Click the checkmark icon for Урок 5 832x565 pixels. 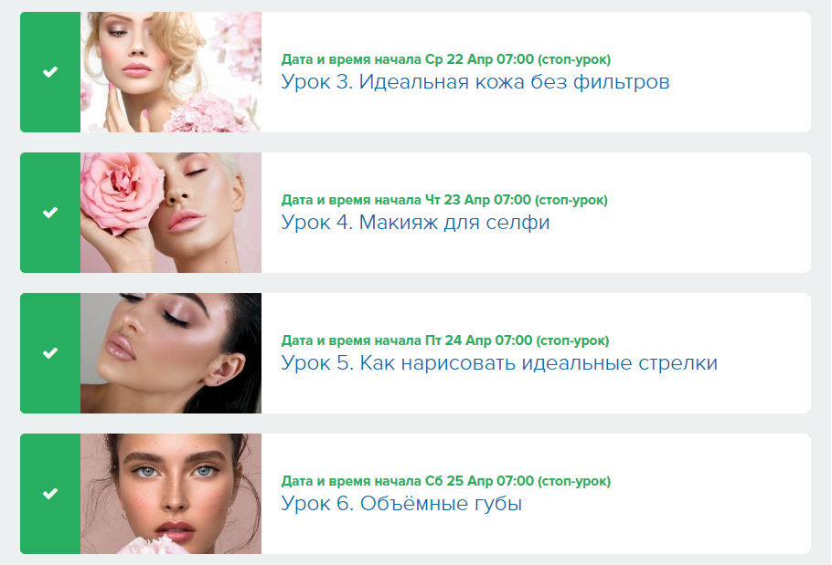click(x=50, y=353)
